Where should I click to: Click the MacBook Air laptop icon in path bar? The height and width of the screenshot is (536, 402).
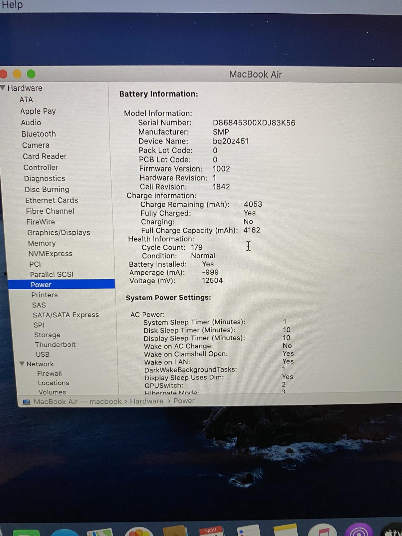point(27,402)
